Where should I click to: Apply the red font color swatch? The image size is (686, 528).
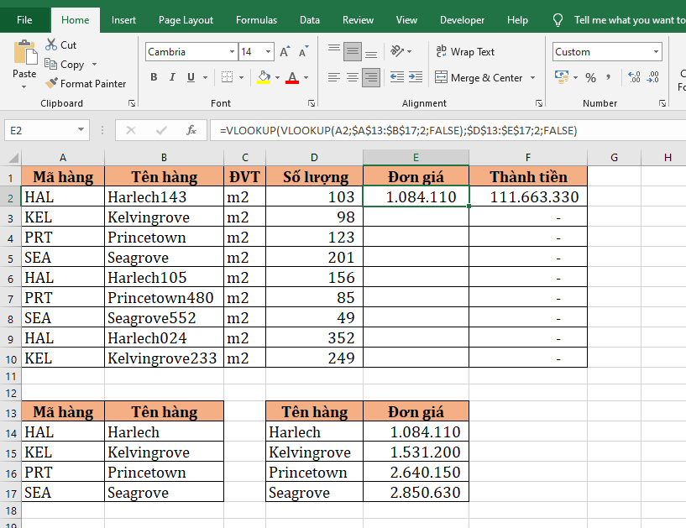pos(292,78)
